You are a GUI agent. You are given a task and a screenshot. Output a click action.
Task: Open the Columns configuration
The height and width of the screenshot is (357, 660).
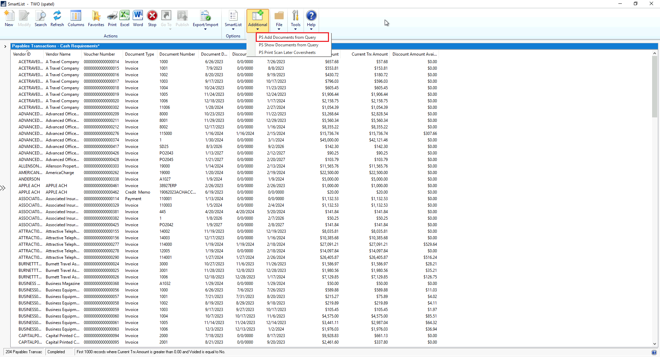point(76,19)
